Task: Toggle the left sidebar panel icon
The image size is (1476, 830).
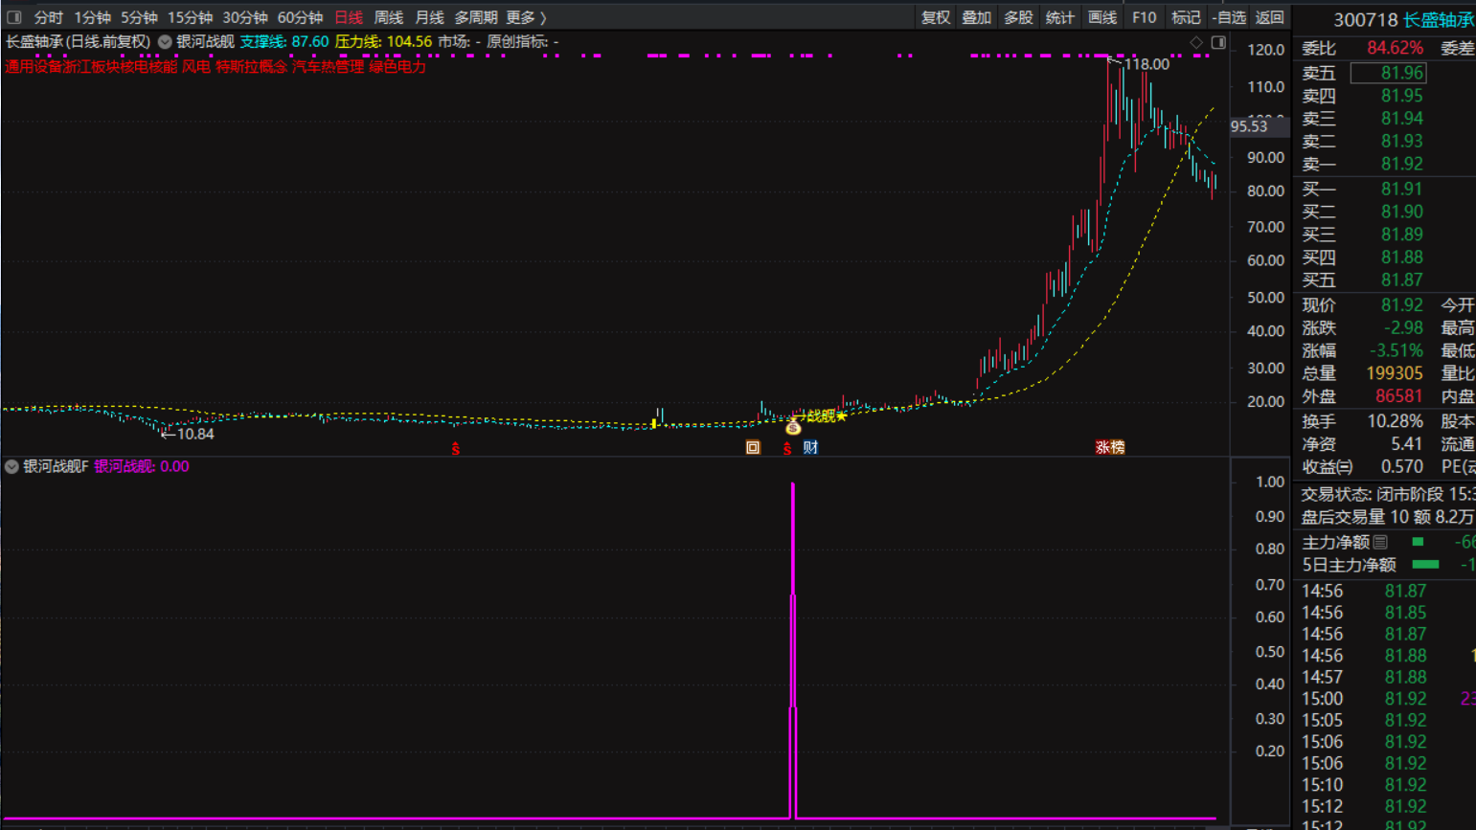Action: click(13, 17)
